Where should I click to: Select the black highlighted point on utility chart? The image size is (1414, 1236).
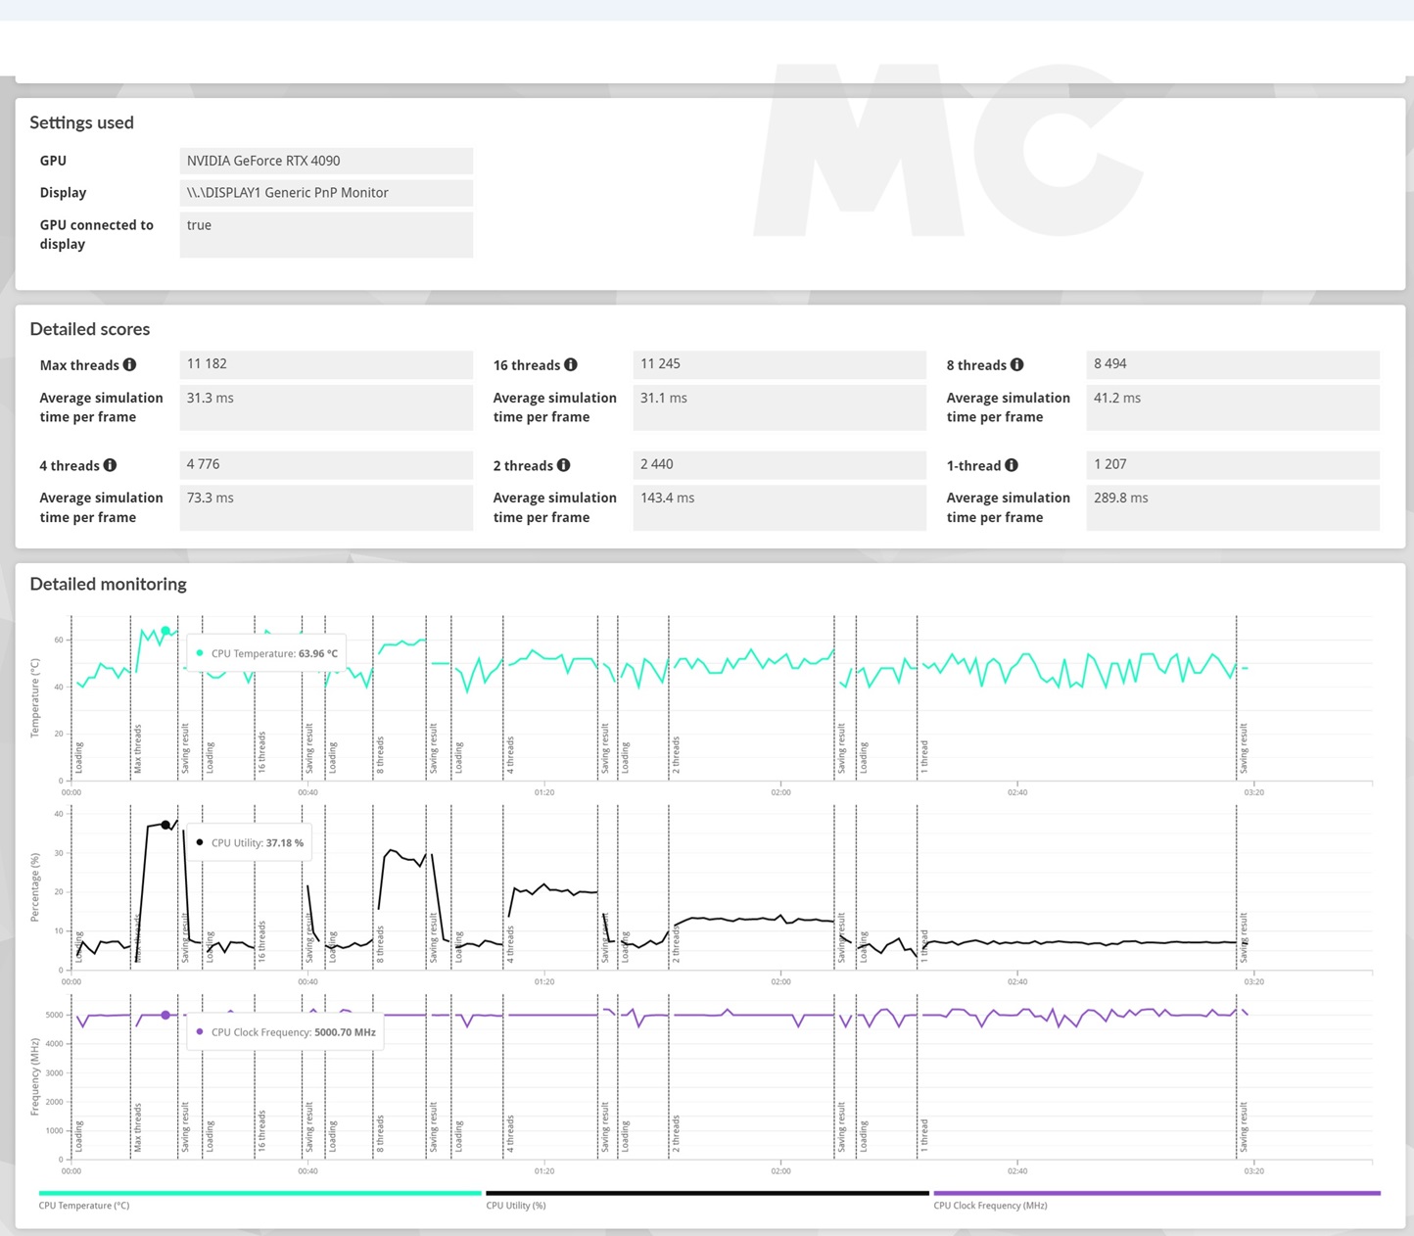(165, 825)
